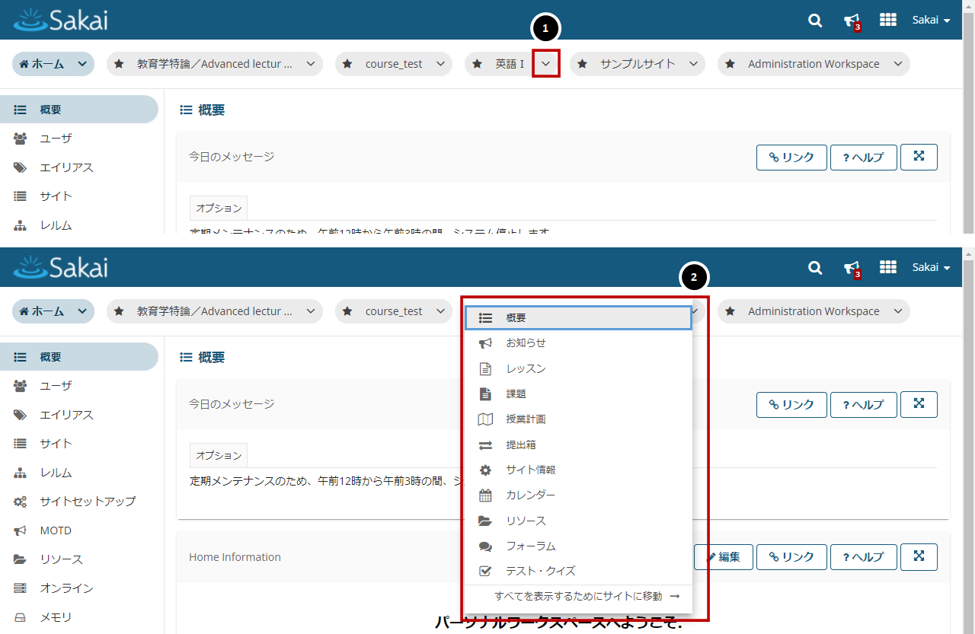The height and width of the screenshot is (634, 975).
Task: Expand course_test chevron in upper screenshot
Action: (441, 64)
